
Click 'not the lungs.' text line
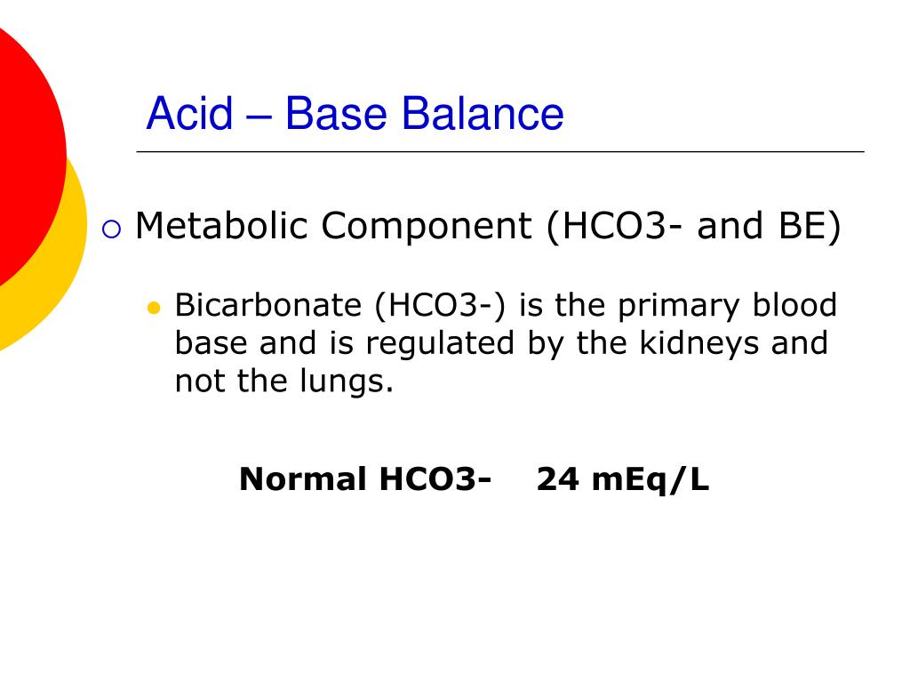284,381
